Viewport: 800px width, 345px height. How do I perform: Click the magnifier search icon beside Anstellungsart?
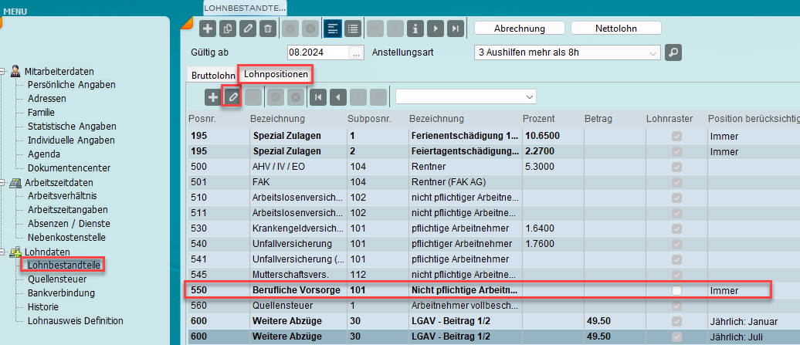pyautogui.click(x=674, y=52)
